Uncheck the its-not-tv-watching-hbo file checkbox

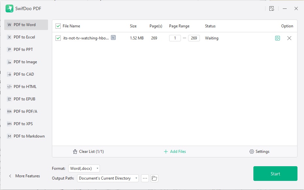58,38
